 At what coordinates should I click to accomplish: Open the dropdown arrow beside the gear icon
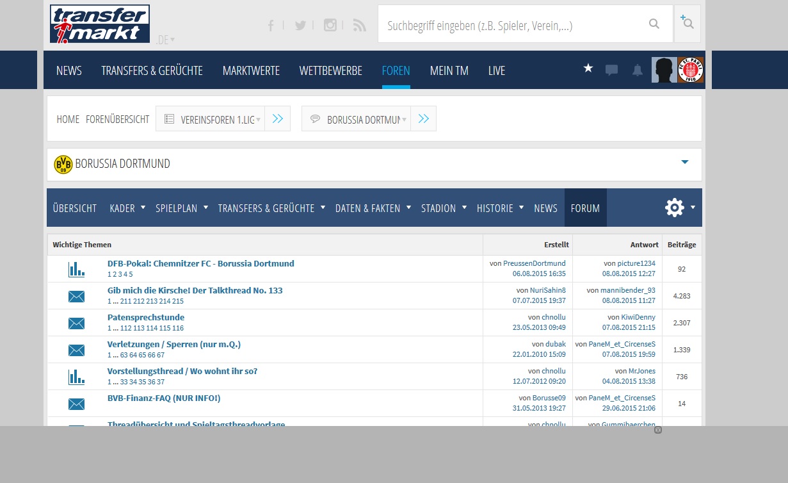693,208
